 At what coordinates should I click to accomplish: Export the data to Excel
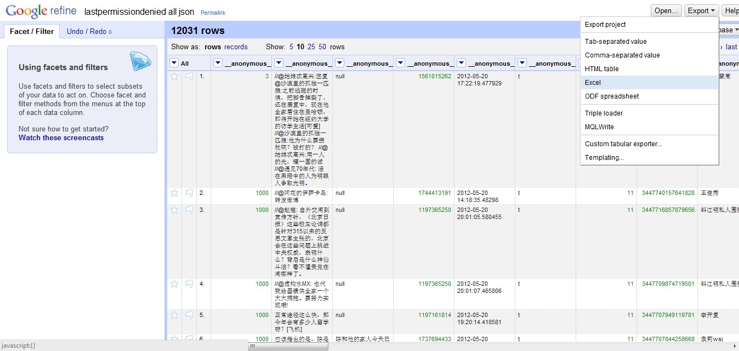pos(650,83)
